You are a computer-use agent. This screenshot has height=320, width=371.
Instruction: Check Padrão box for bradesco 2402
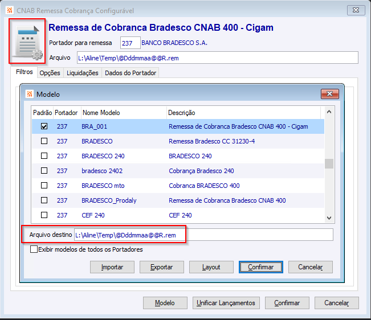pos(44,171)
